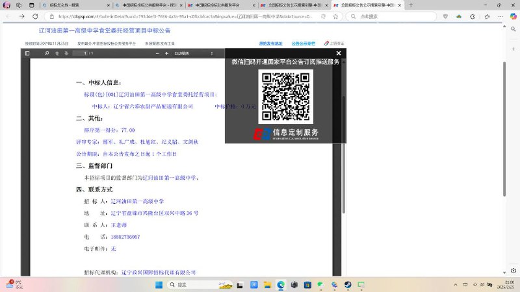Reload the current page
The height and width of the screenshot is (292, 520).
tap(35, 16)
